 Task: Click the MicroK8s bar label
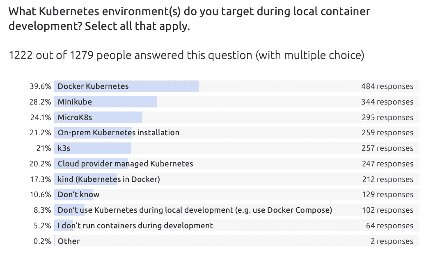[75, 118]
